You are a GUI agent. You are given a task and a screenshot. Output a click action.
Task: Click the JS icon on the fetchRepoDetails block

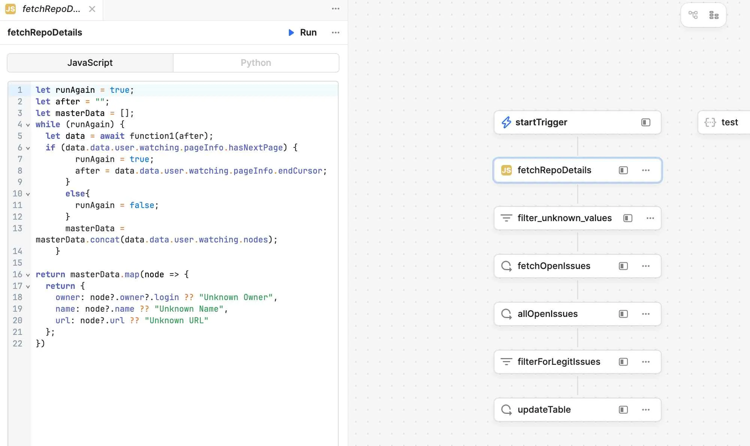pos(506,170)
